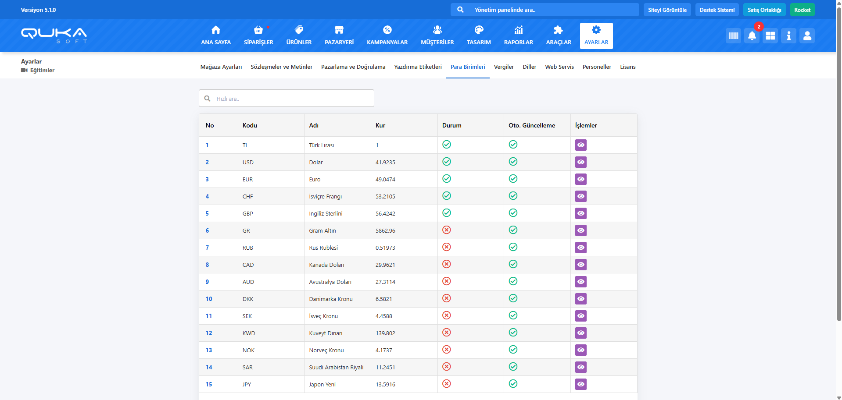842x400 pixels.
Task: Click the info icon in header
Action: (788, 36)
